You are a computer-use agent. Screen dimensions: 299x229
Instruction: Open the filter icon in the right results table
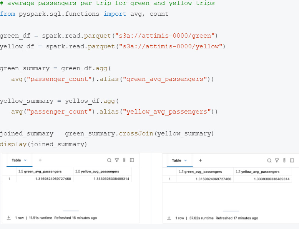pyautogui.click(x=277, y=160)
